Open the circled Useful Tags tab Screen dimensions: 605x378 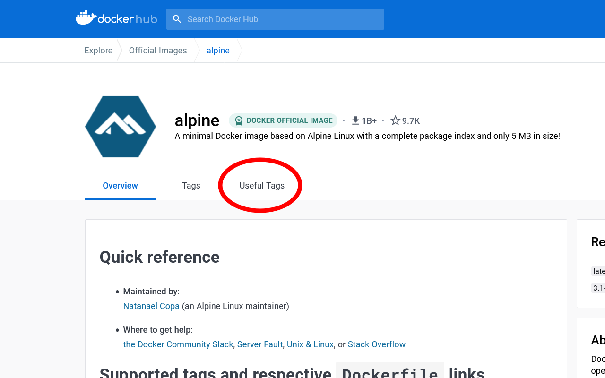(261, 185)
